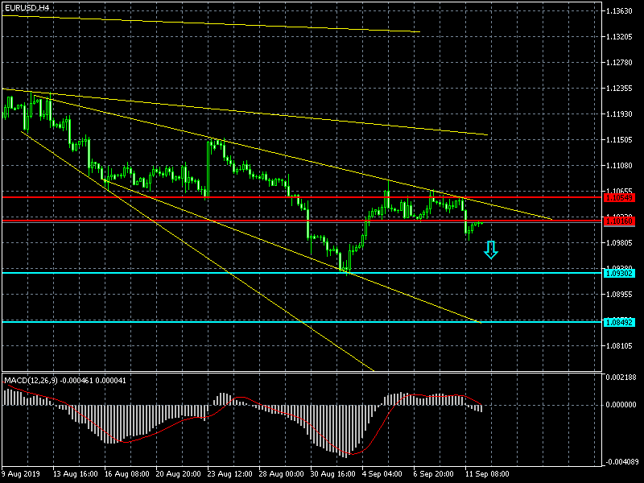Screen dimensions: 644x483
Task: Select the red 1.10549 price tag
Action: click(619, 197)
